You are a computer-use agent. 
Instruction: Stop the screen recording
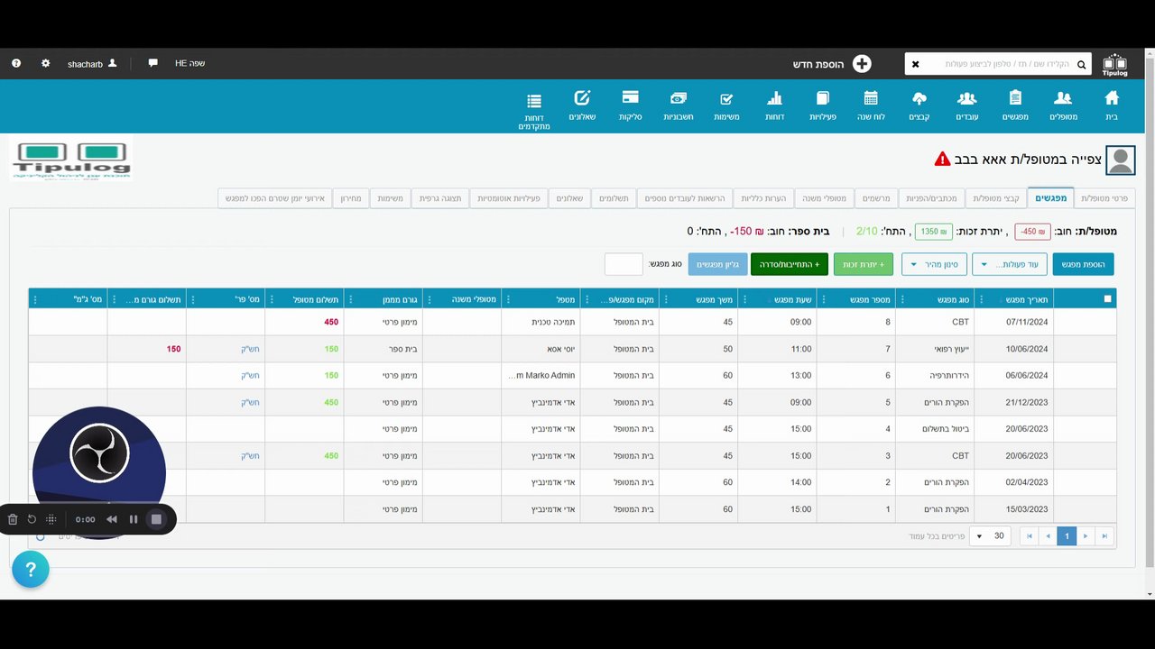[156, 519]
